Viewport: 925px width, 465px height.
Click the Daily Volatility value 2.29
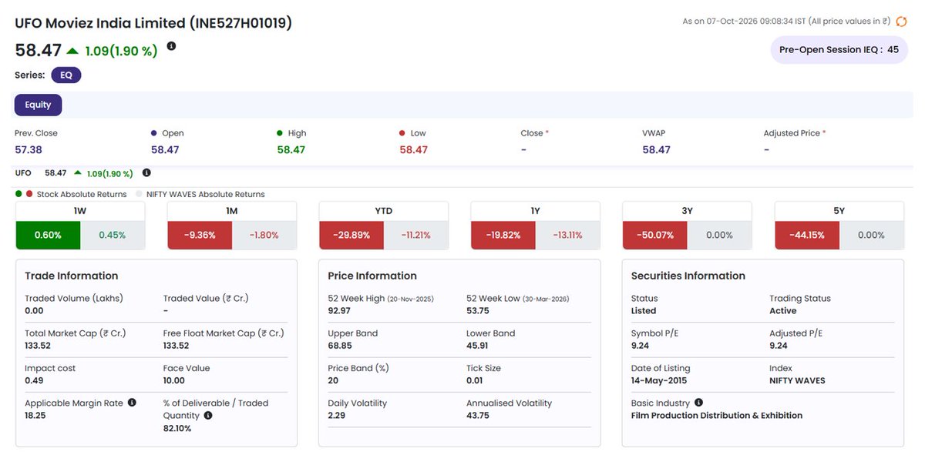tap(338, 416)
